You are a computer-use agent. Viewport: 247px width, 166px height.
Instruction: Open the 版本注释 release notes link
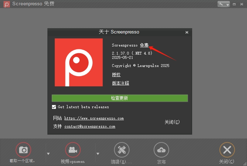pyautogui.click(x=120, y=83)
